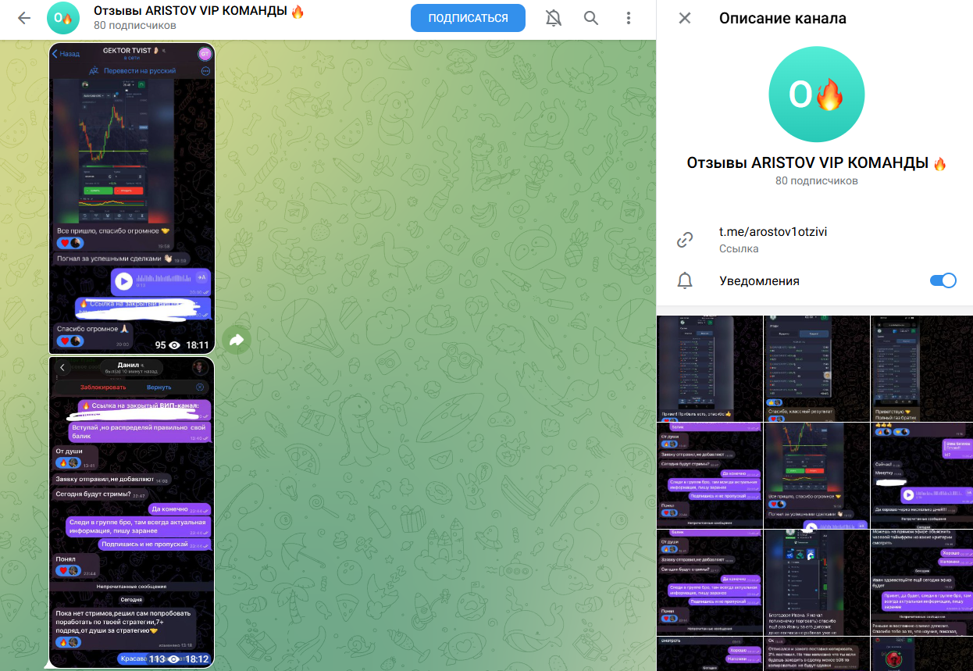The width and height of the screenshot is (973, 671).
Task: Close the channel description panel
Action: pyautogui.click(x=685, y=18)
